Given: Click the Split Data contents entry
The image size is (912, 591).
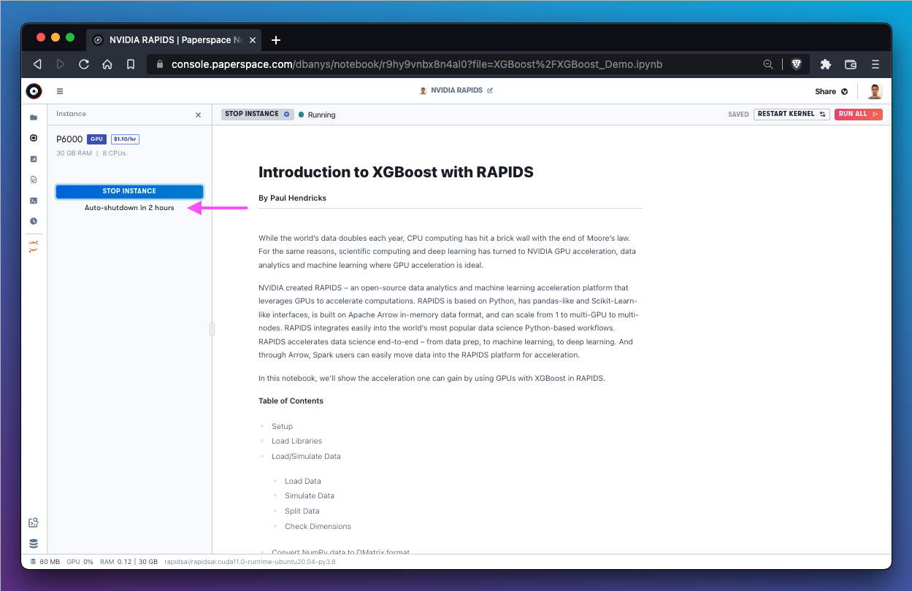Looking at the screenshot, I should [x=302, y=511].
